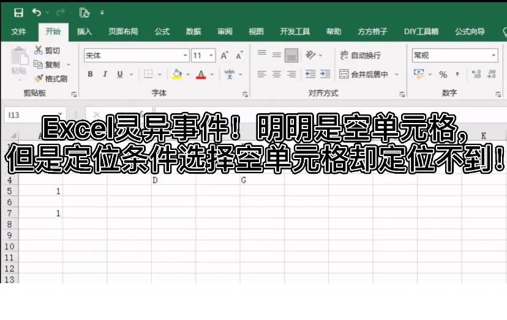Open the Font (字体) dialog launcher
This screenshot has width=507, height=320.
coord(245,94)
